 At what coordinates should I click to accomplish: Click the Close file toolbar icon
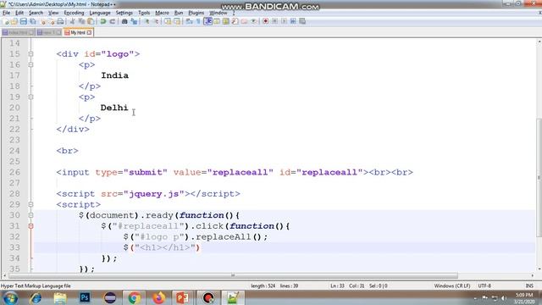click(x=43, y=21)
